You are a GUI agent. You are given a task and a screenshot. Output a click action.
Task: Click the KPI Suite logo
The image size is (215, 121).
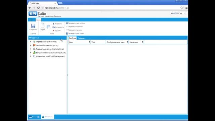coord(37,13)
